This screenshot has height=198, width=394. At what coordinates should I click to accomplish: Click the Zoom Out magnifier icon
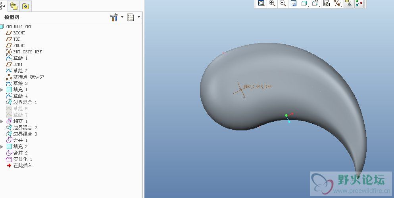(283, 4)
